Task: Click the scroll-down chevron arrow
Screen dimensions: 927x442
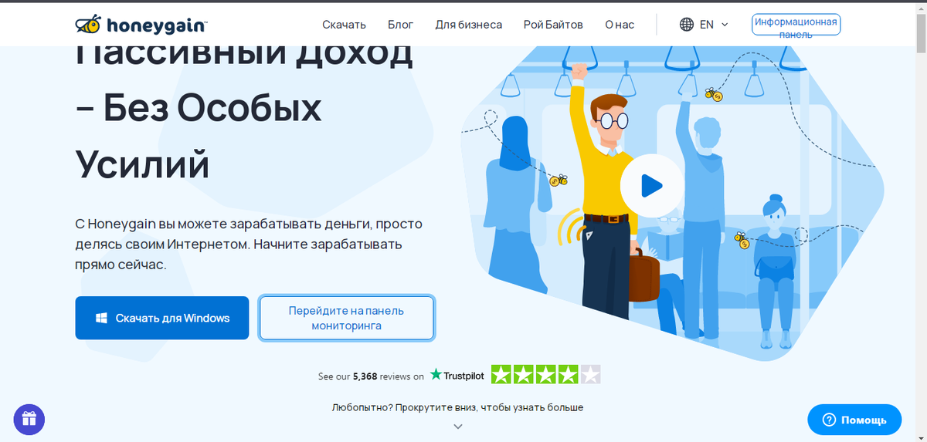Action: pos(458,426)
